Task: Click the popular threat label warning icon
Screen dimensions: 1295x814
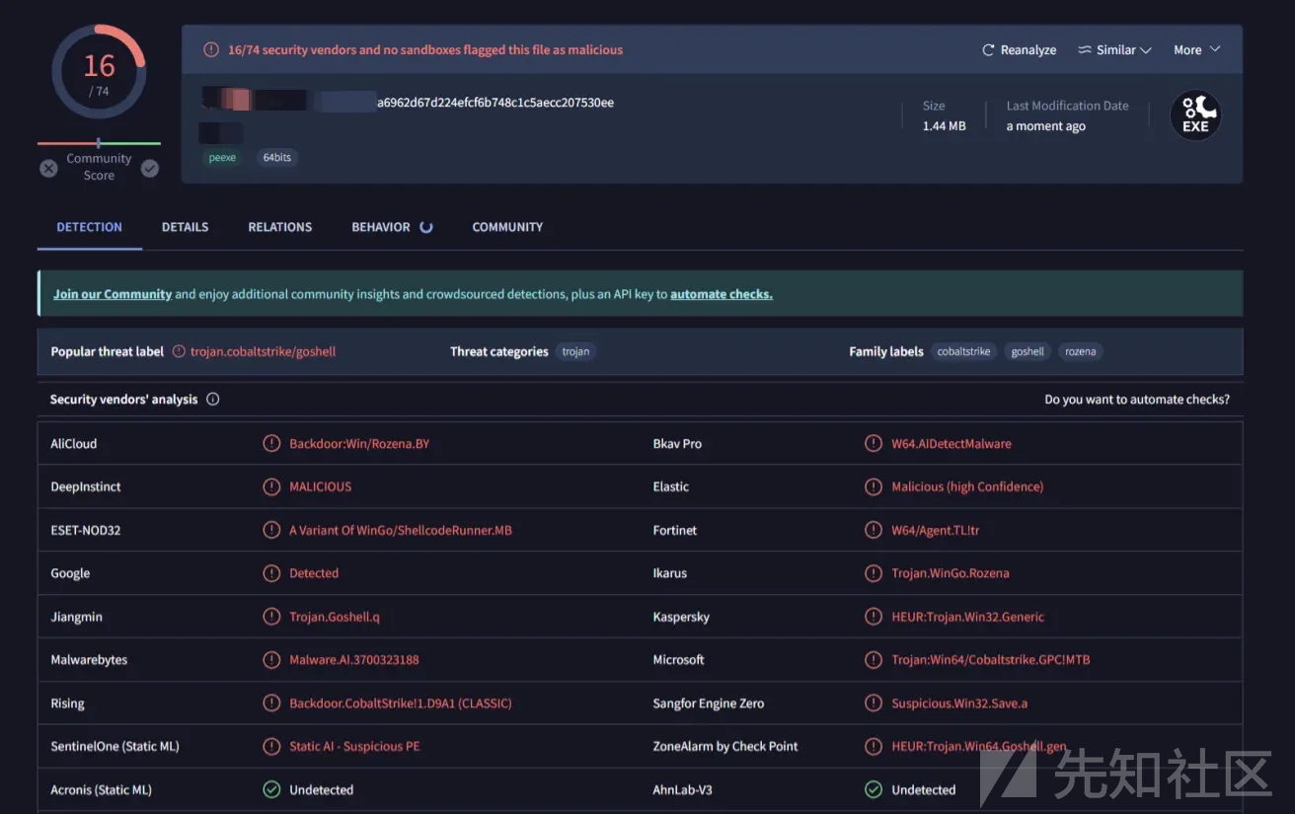Action: [x=179, y=351]
